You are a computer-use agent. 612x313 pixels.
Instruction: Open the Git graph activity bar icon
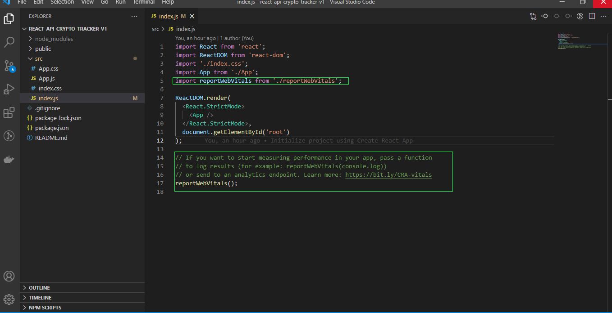(9, 136)
